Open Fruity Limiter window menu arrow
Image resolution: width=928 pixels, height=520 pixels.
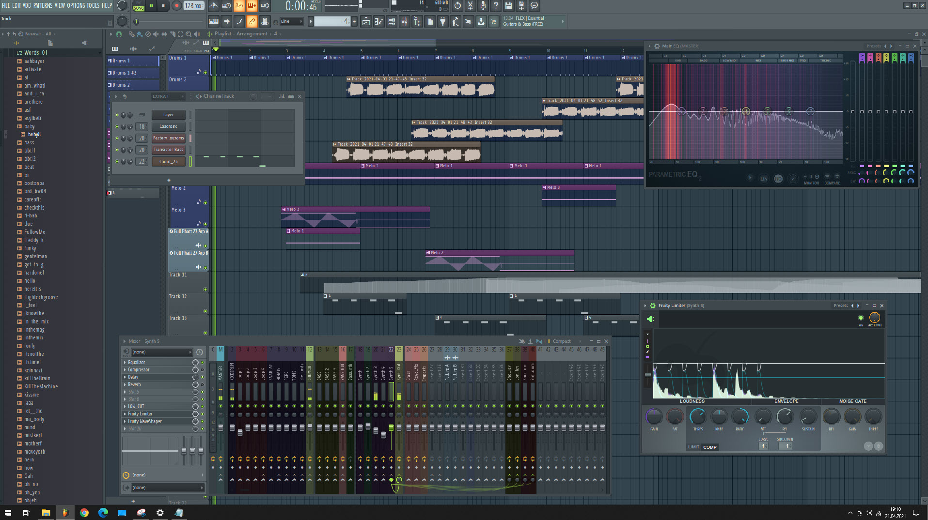point(645,306)
